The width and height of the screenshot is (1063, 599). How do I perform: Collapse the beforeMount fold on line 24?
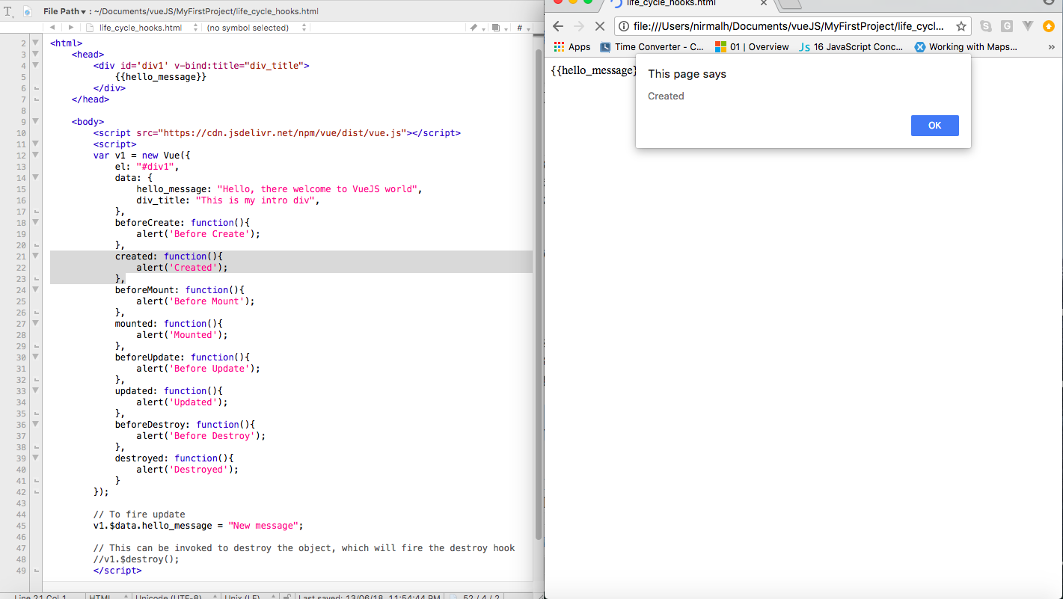(35, 290)
